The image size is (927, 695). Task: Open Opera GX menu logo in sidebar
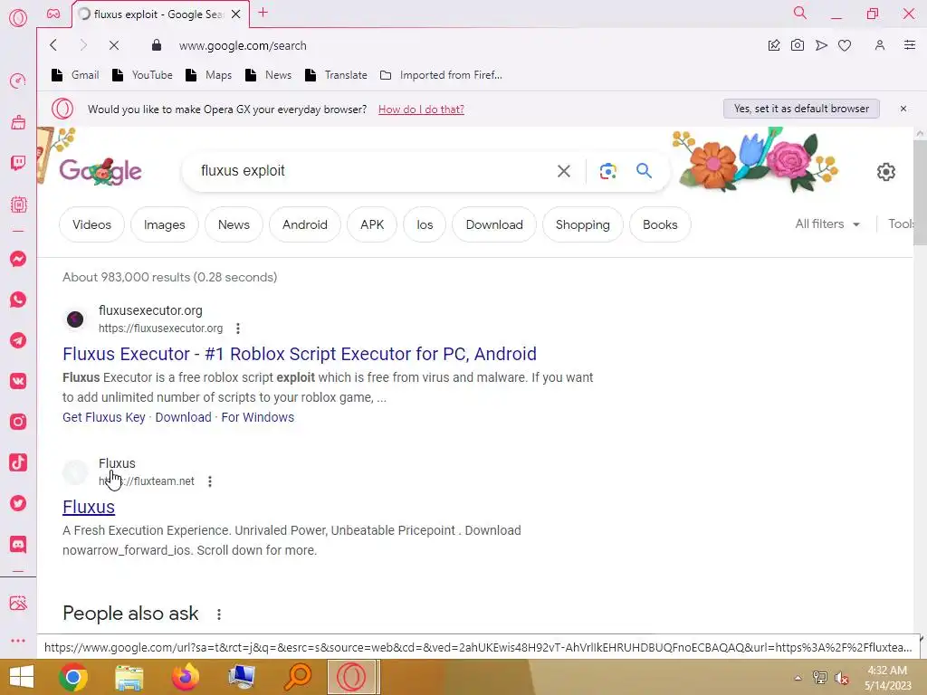[x=18, y=18]
